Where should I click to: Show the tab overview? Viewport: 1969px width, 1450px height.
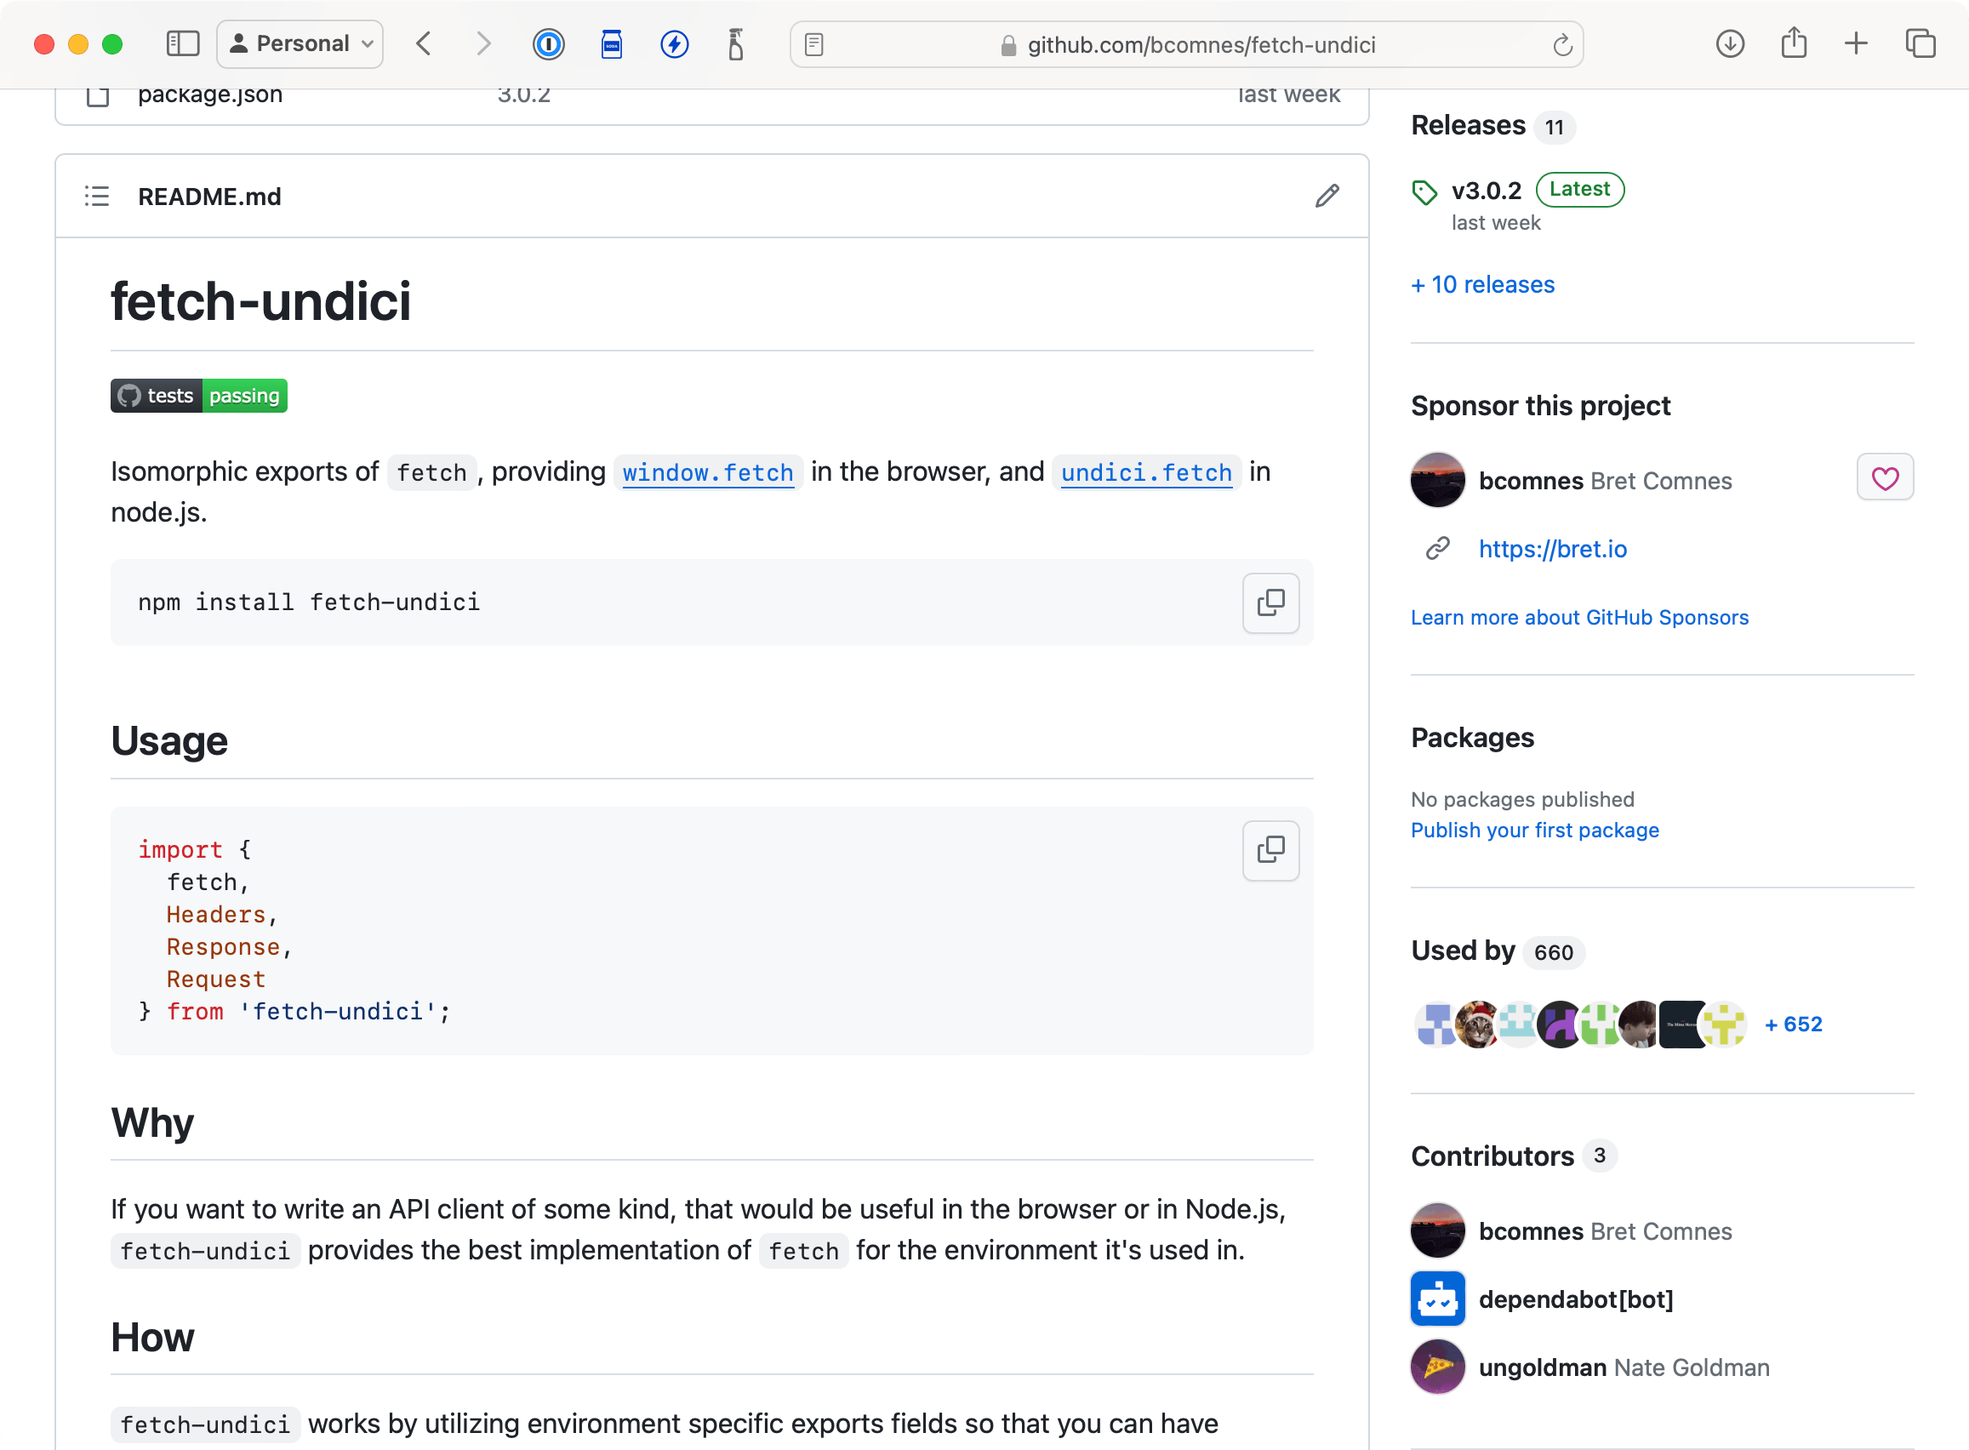point(1920,43)
